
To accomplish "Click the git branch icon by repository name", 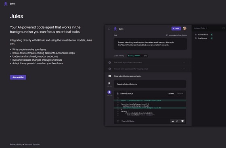I will point(167,35).
